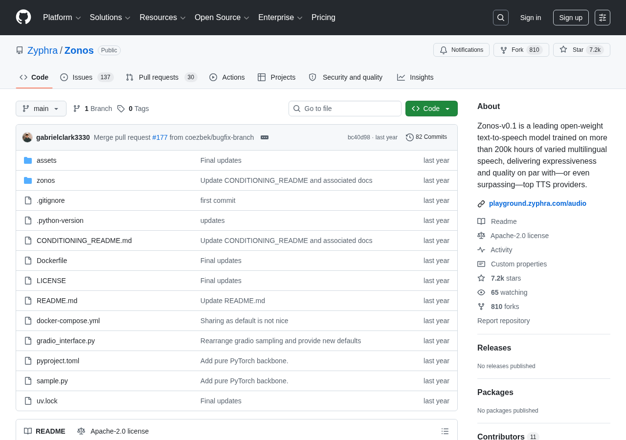Click Report repository

tap(503, 321)
